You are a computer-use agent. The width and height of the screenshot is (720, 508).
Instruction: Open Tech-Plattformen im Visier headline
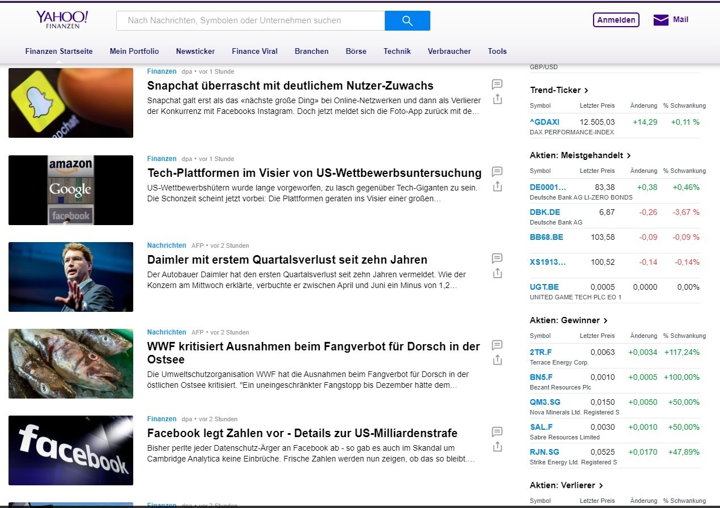(314, 173)
